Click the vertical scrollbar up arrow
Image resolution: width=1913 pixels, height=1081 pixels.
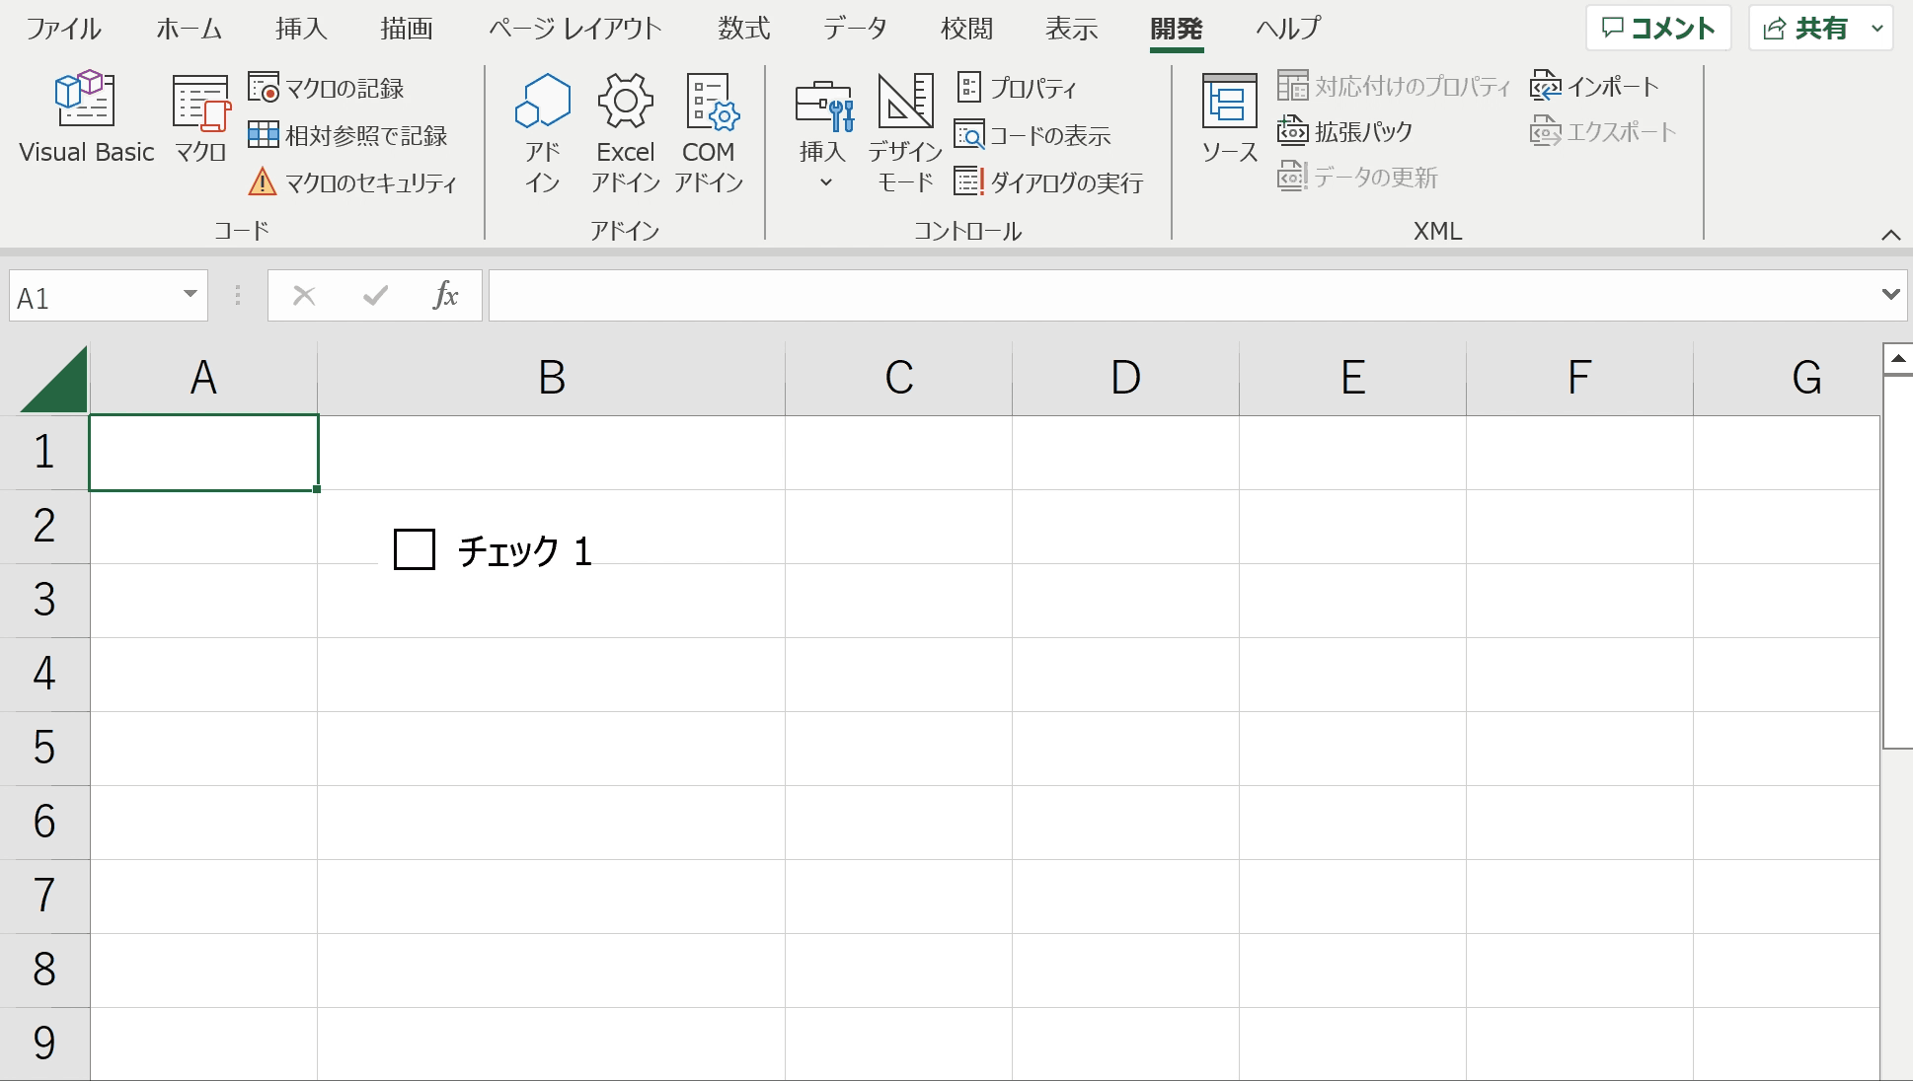click(1898, 359)
